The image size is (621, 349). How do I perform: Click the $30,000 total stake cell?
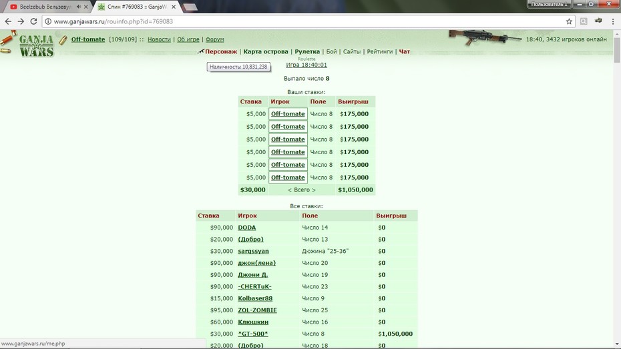[x=252, y=190]
